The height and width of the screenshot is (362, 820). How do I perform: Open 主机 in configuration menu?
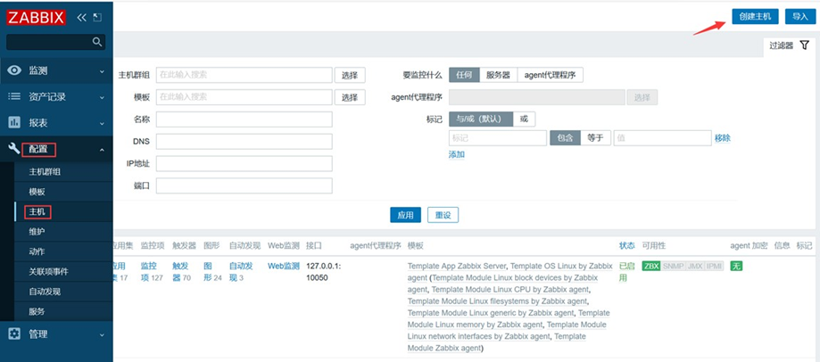click(37, 211)
